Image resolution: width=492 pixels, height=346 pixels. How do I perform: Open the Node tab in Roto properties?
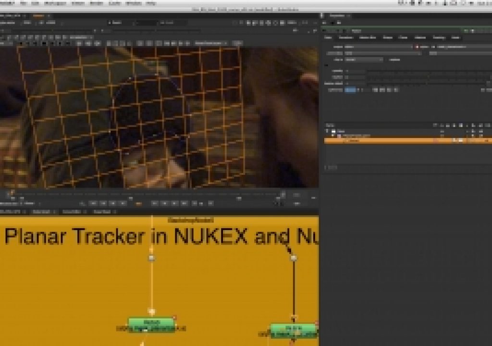pos(455,37)
